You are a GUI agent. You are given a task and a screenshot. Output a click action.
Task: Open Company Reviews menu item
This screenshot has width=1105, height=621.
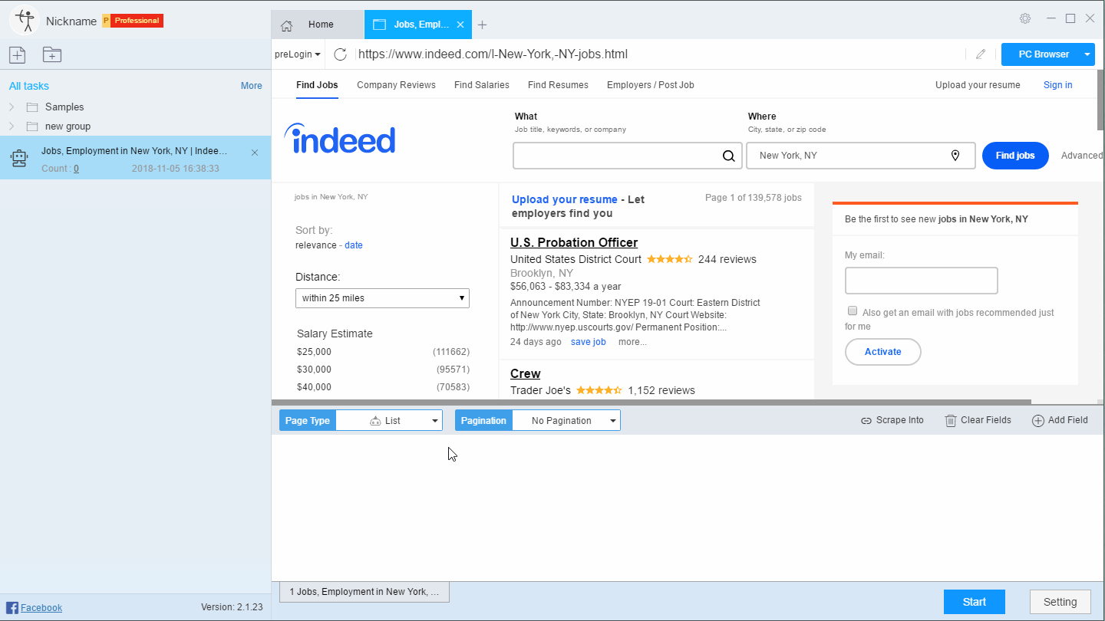click(x=396, y=85)
